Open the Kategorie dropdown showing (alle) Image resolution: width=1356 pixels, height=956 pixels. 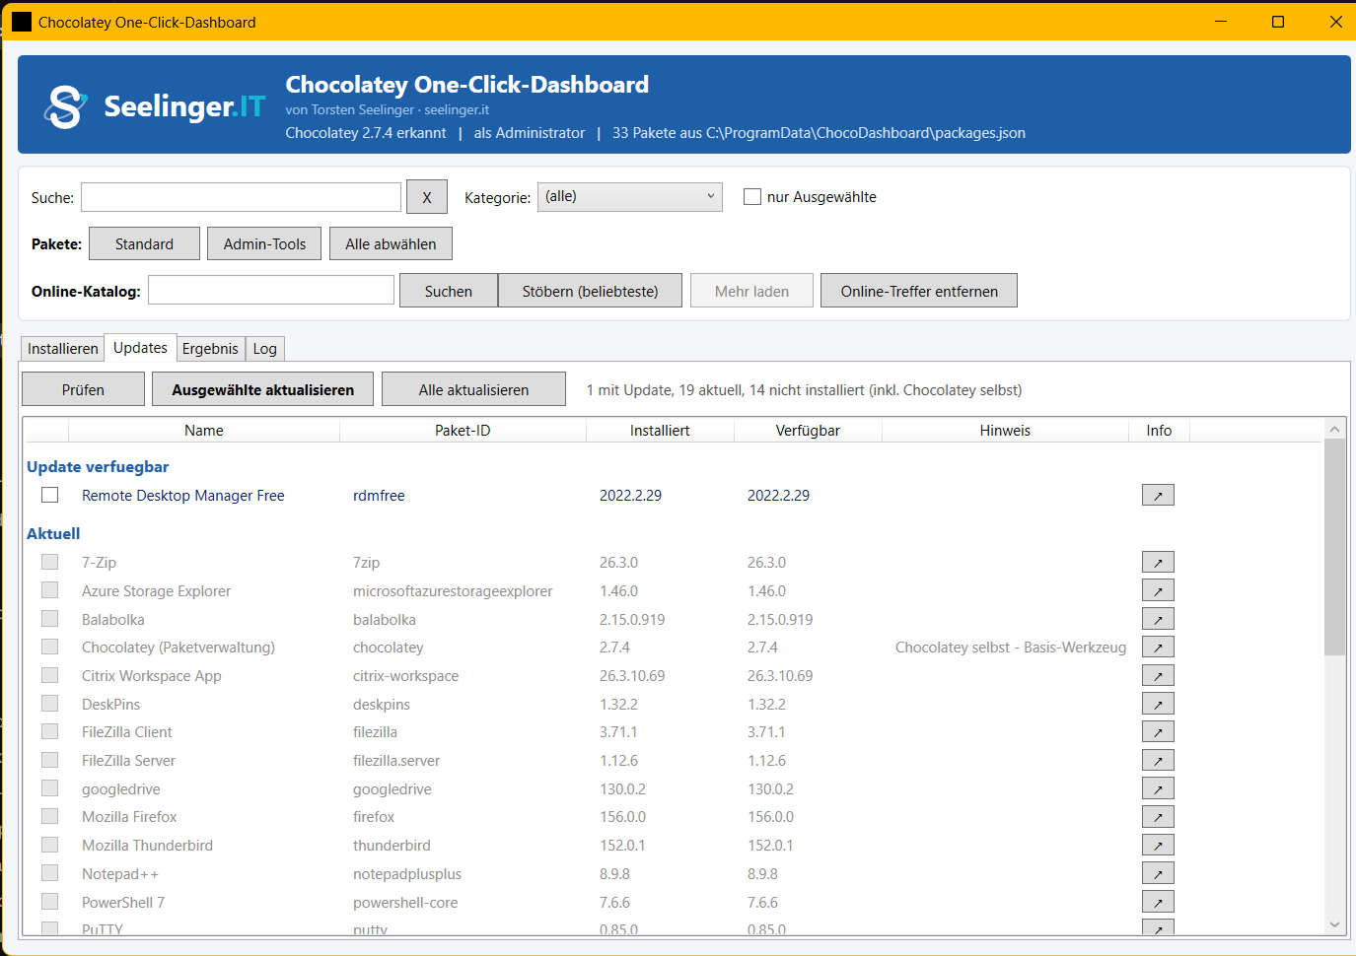[629, 196]
